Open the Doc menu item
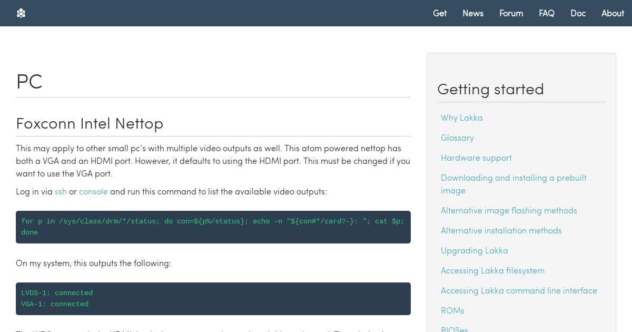 click(x=578, y=13)
